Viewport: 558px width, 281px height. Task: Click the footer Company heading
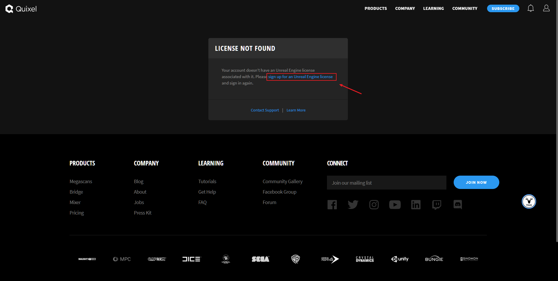pyautogui.click(x=146, y=163)
